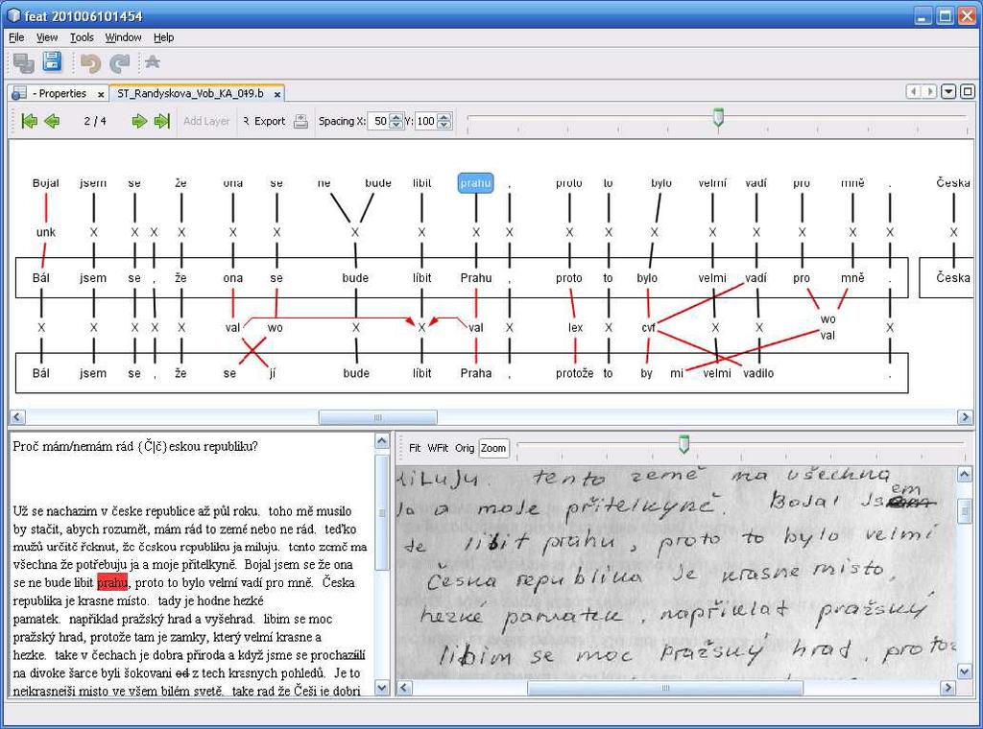Click the WFit button
The height and width of the screenshot is (729, 983).
pyautogui.click(x=438, y=448)
